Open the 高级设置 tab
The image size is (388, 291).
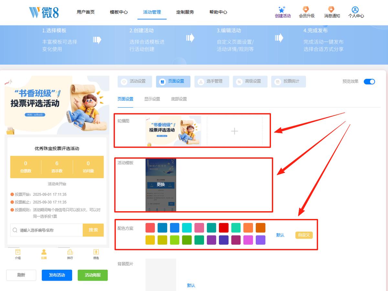tap(250, 81)
